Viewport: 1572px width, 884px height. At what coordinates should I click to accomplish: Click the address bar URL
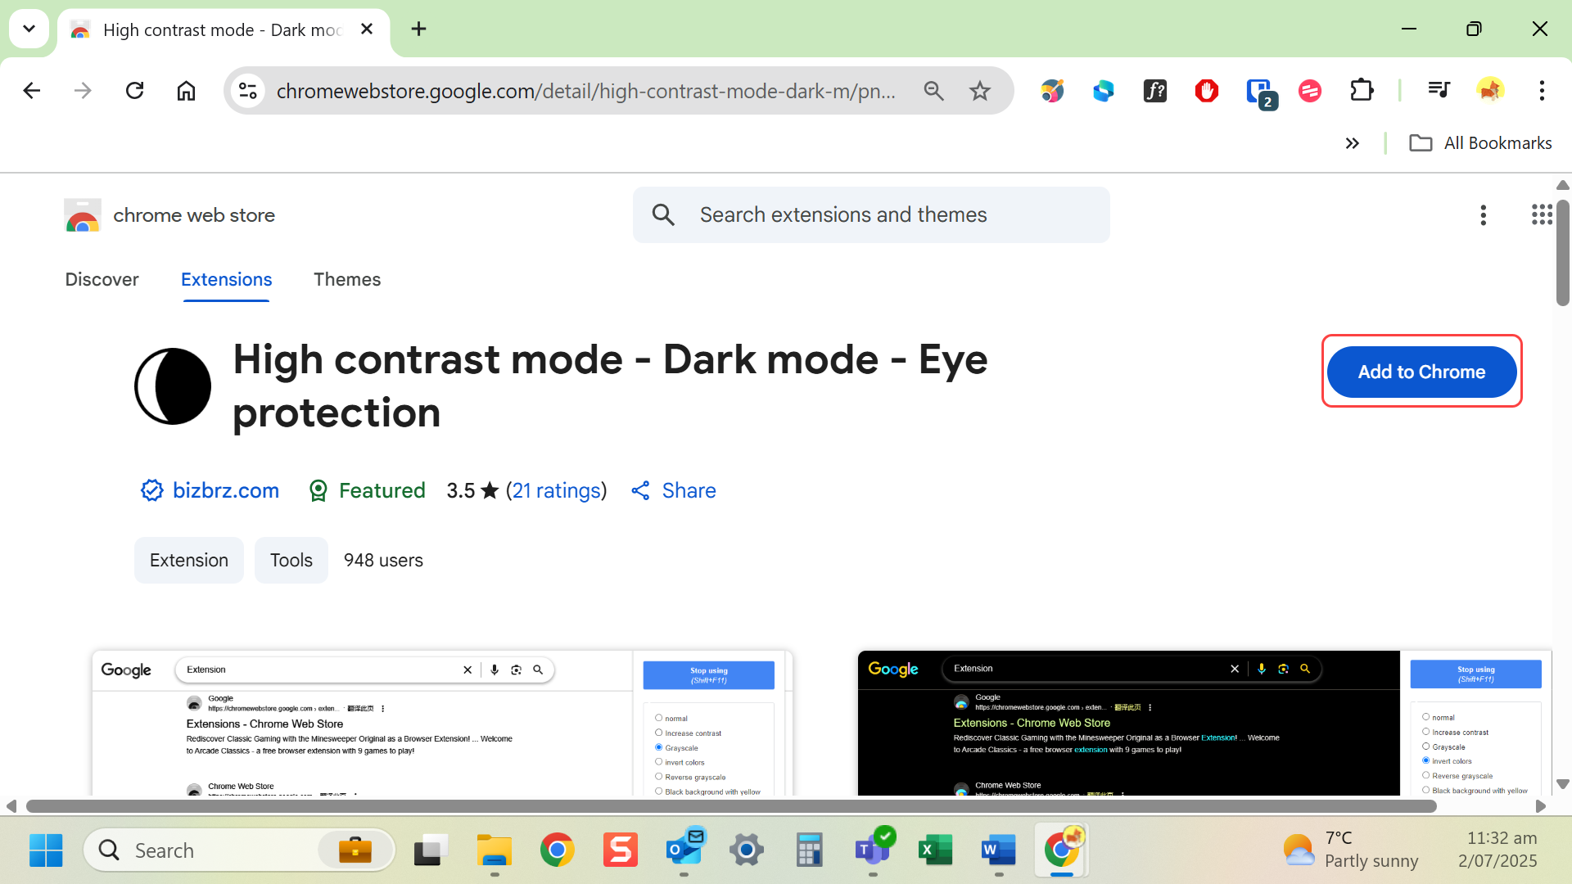[586, 91]
